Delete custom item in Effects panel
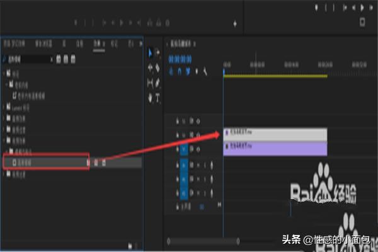This screenshot has width=378, height=252. coord(136,246)
